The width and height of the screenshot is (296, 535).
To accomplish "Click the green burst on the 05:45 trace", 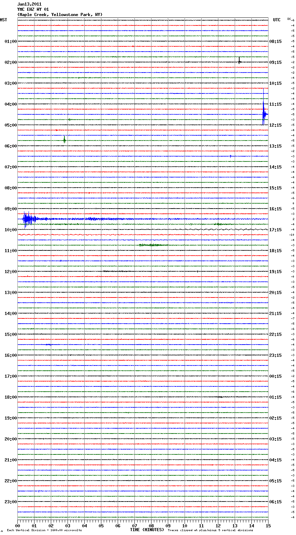I will pyautogui.click(x=64, y=140).
